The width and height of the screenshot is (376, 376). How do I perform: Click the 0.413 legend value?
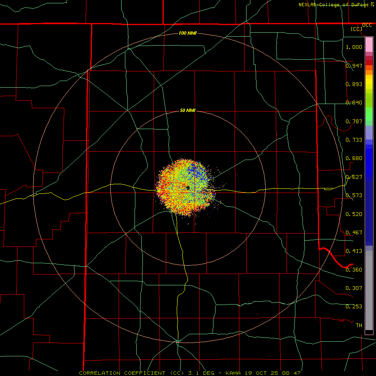(x=354, y=251)
